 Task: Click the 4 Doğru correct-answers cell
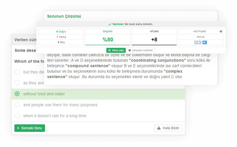(x=61, y=31)
